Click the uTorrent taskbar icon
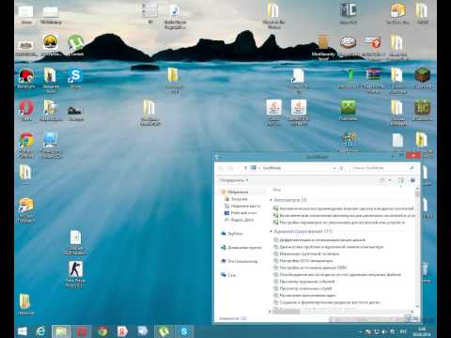451x338 pixels. (163, 331)
